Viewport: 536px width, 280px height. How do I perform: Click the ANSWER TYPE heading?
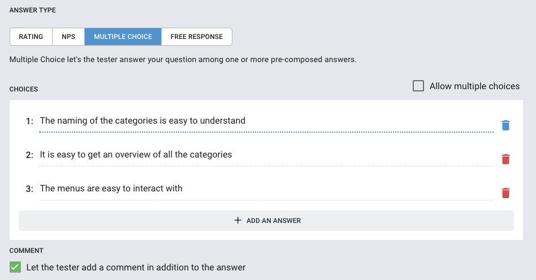pyautogui.click(x=32, y=10)
